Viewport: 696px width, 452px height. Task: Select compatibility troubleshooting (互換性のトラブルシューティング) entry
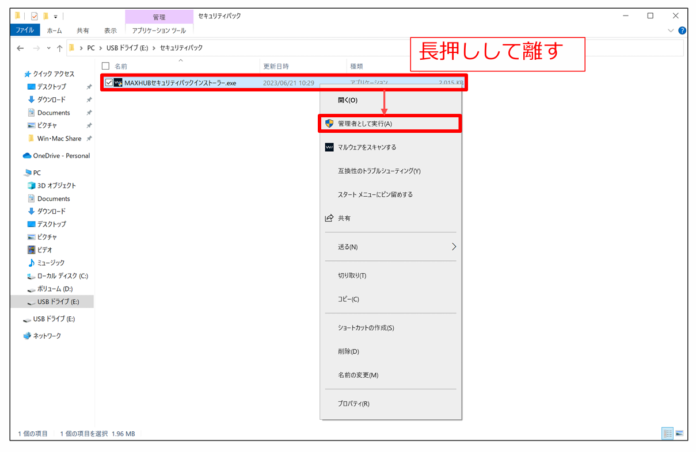point(379,171)
